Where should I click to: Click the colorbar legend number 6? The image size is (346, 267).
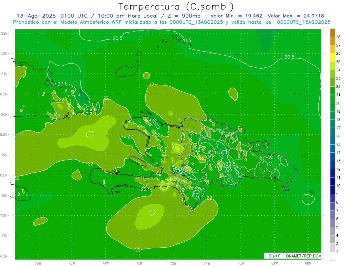pyautogui.click(x=337, y=219)
